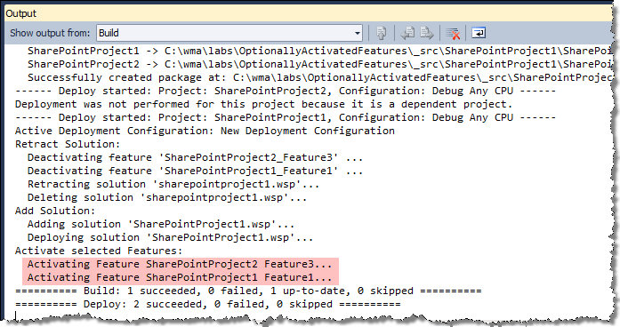Click the 'Deployment was not performed' message line
This screenshot has height=327, width=620.
point(263,104)
